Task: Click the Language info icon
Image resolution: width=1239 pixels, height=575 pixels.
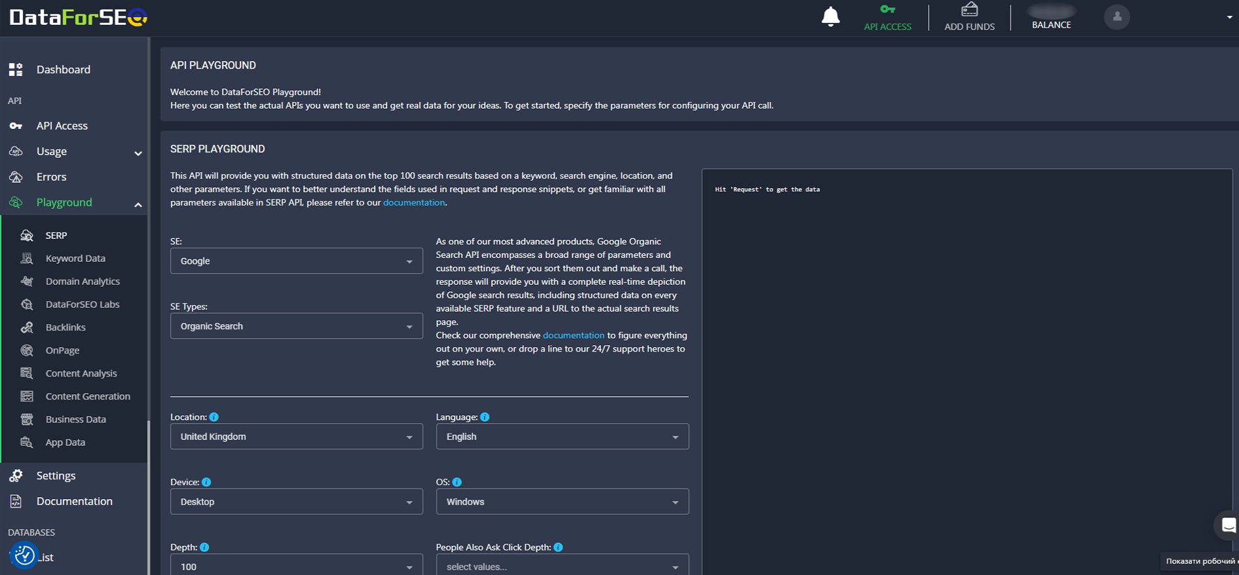Action: pyautogui.click(x=485, y=417)
